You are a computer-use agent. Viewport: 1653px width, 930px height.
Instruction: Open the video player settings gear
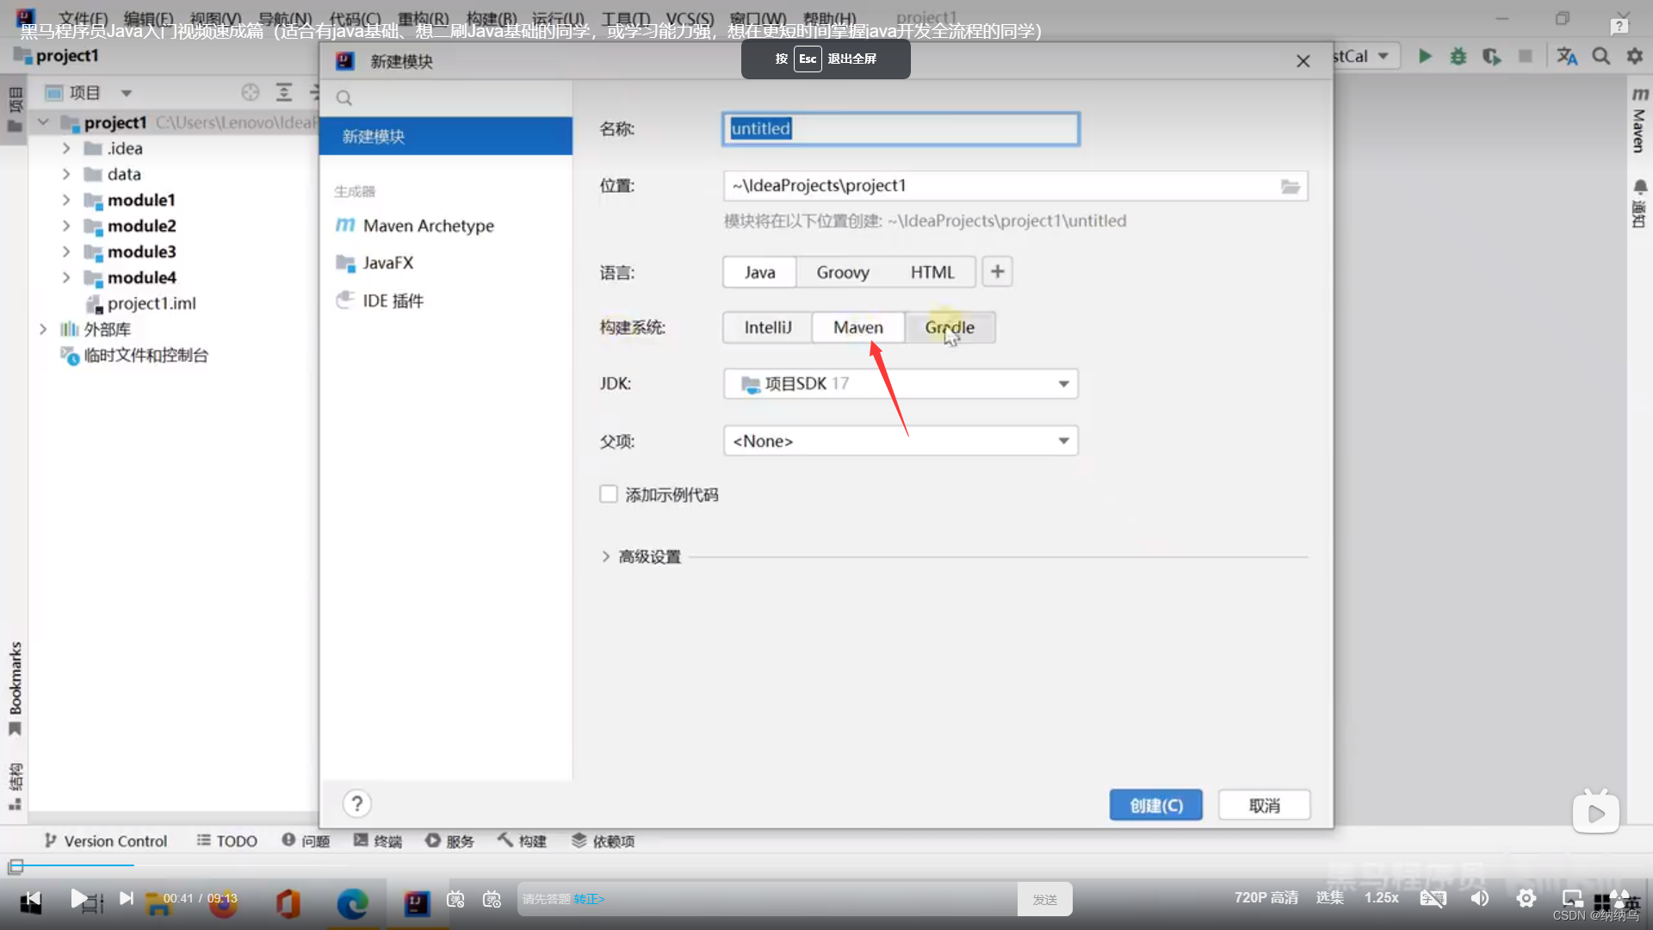[1526, 898]
